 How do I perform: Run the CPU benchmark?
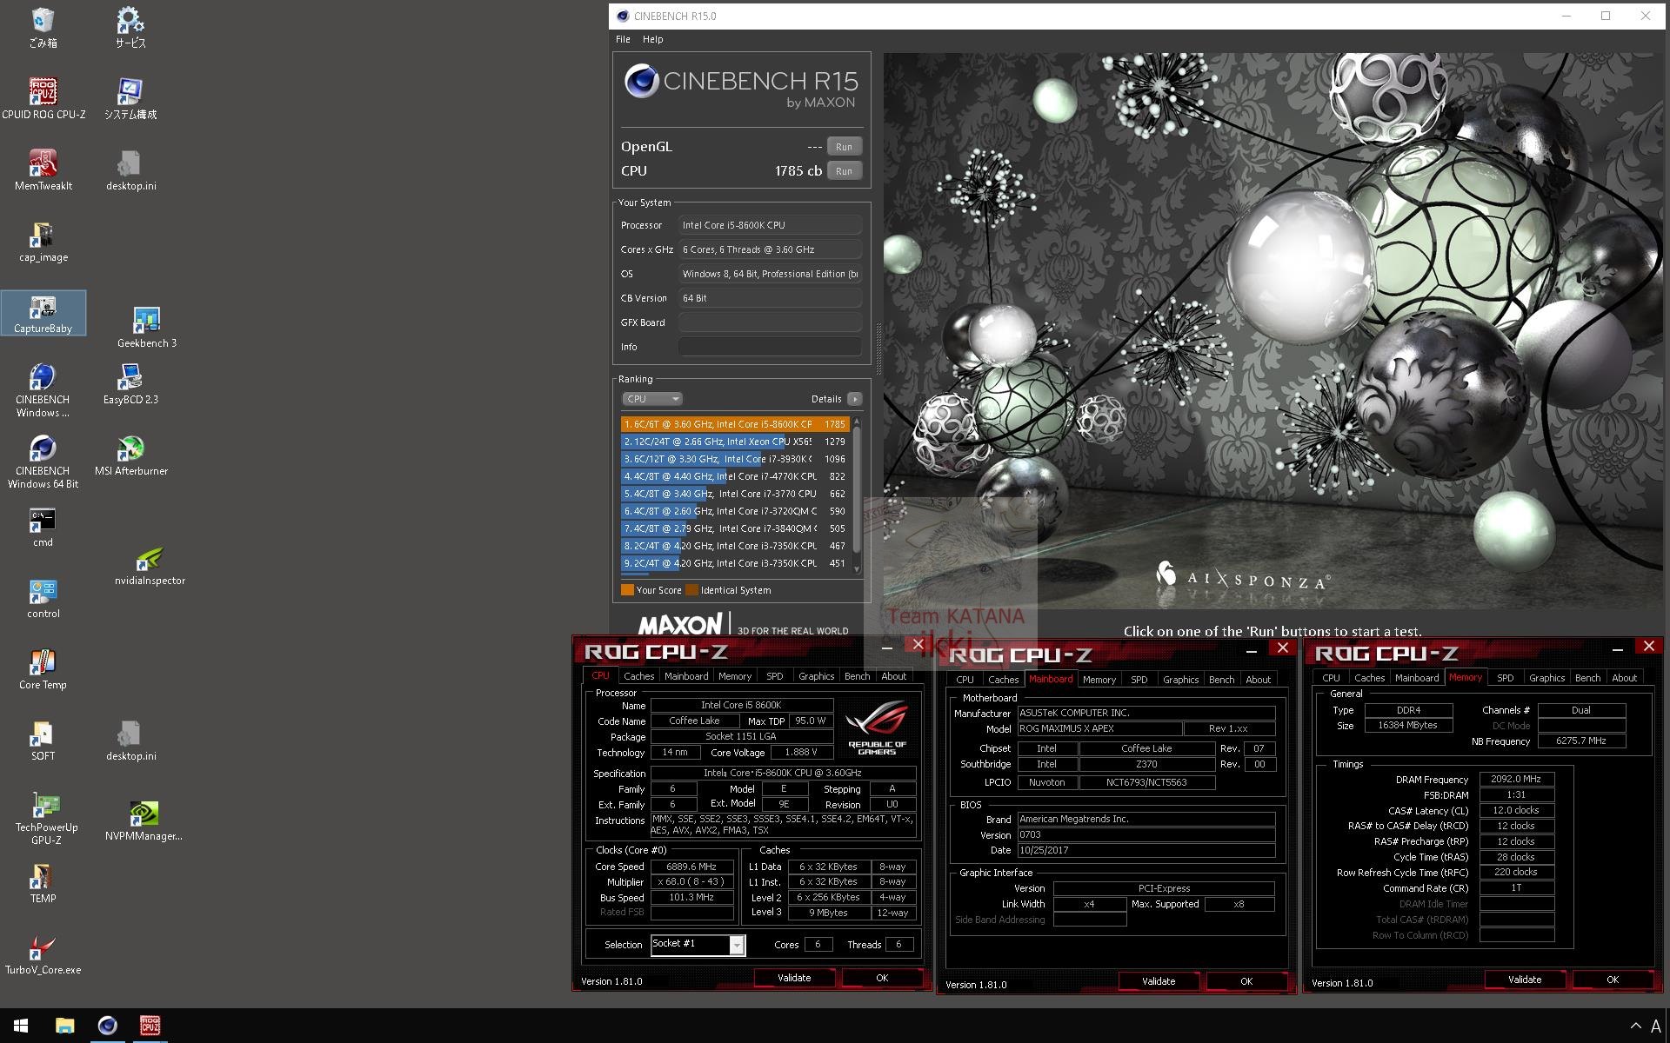844,171
